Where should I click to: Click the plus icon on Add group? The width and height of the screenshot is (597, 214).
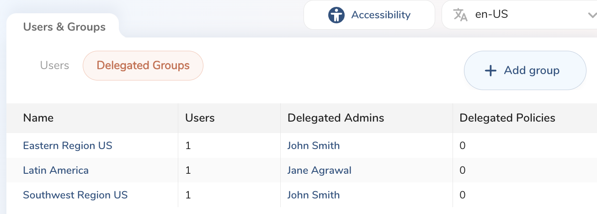(x=490, y=70)
